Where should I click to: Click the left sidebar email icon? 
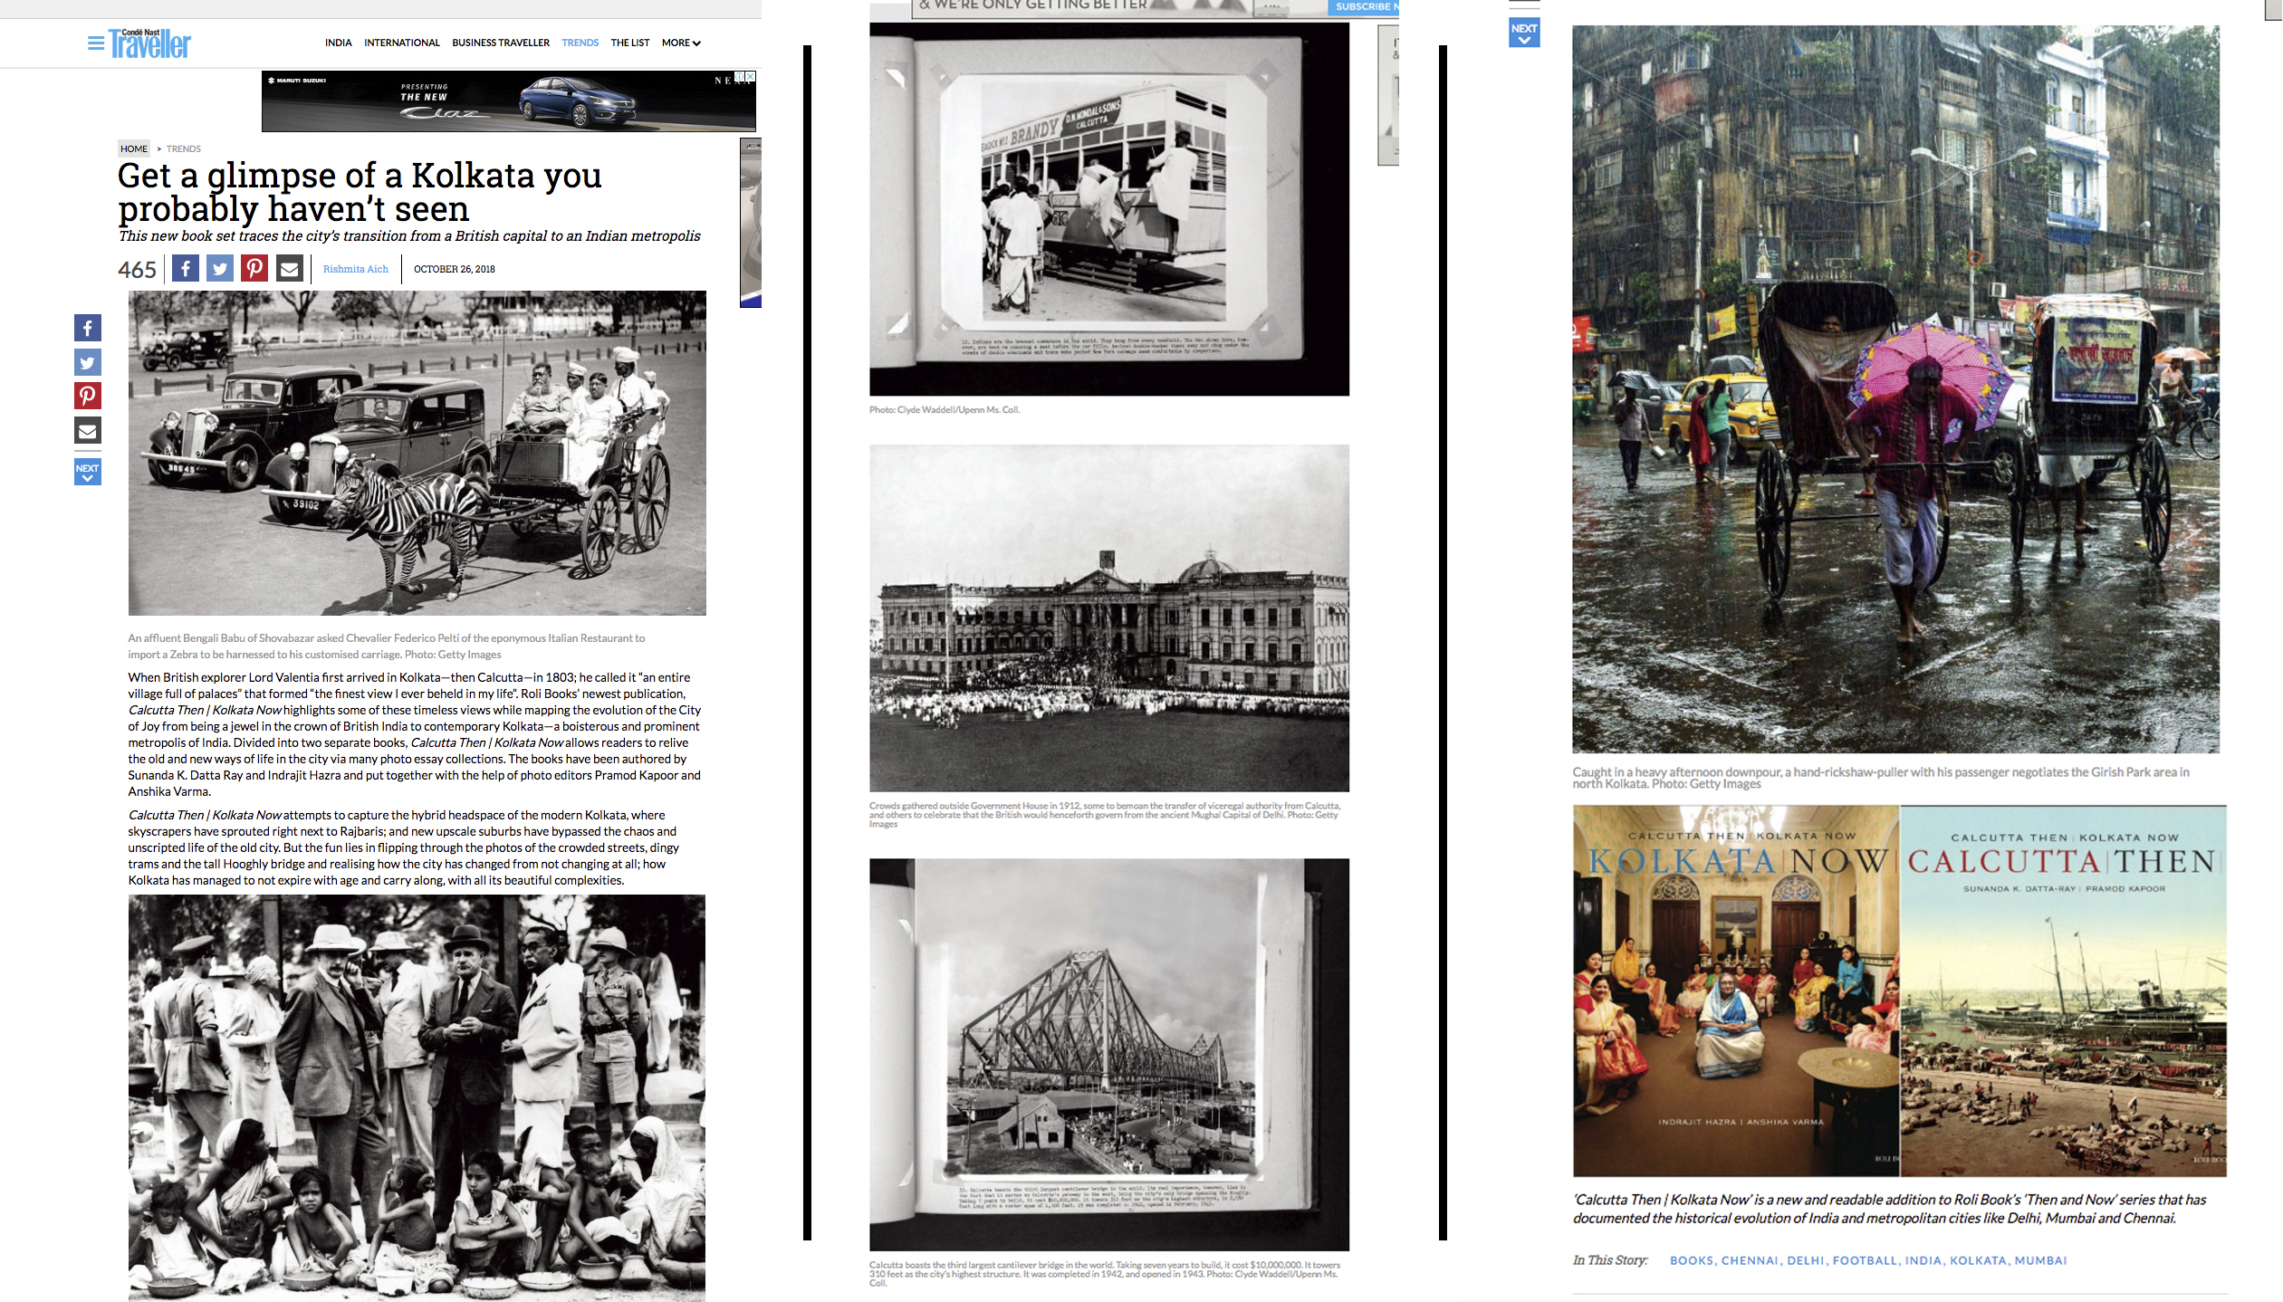pos(88,430)
